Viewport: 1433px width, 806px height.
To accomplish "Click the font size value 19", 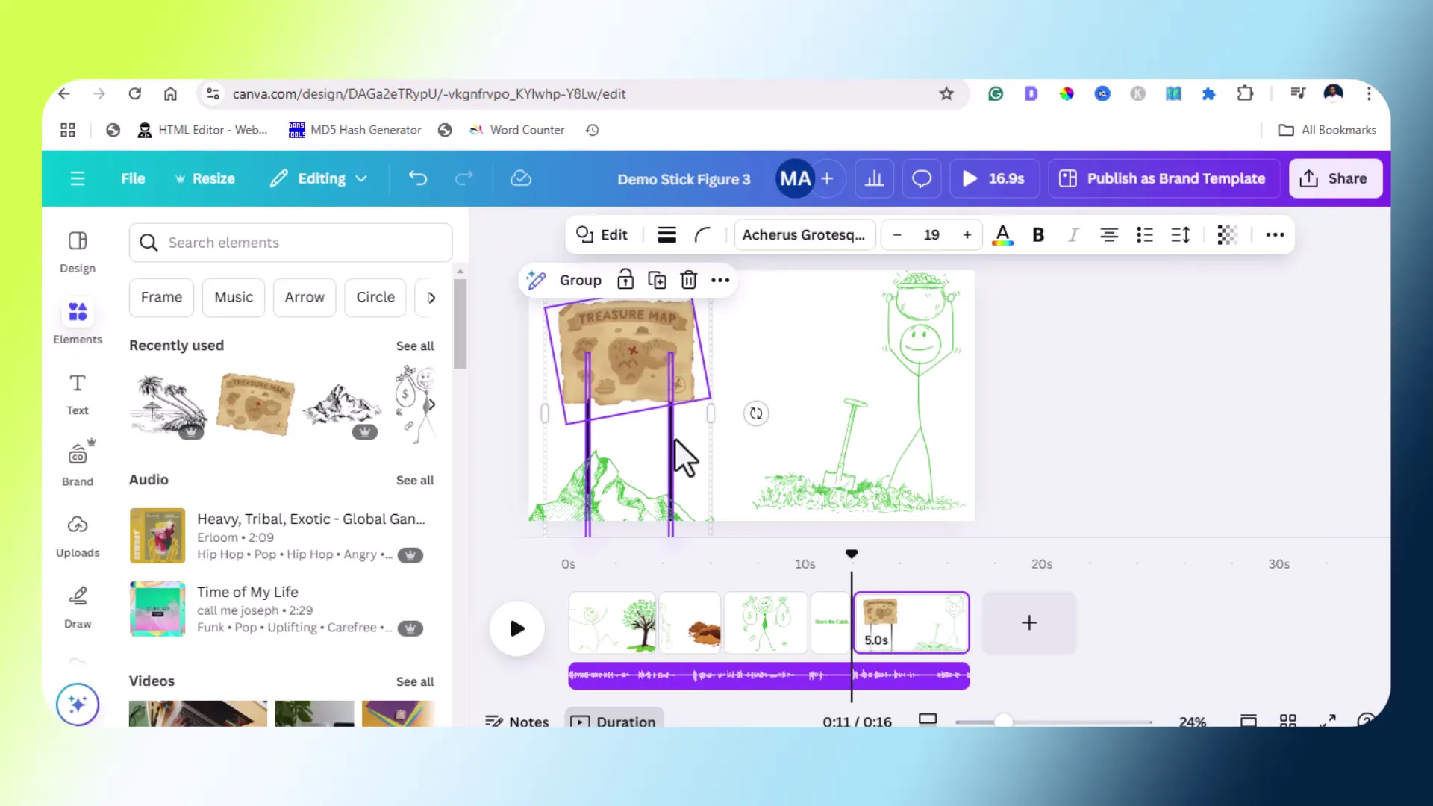I will [x=931, y=235].
